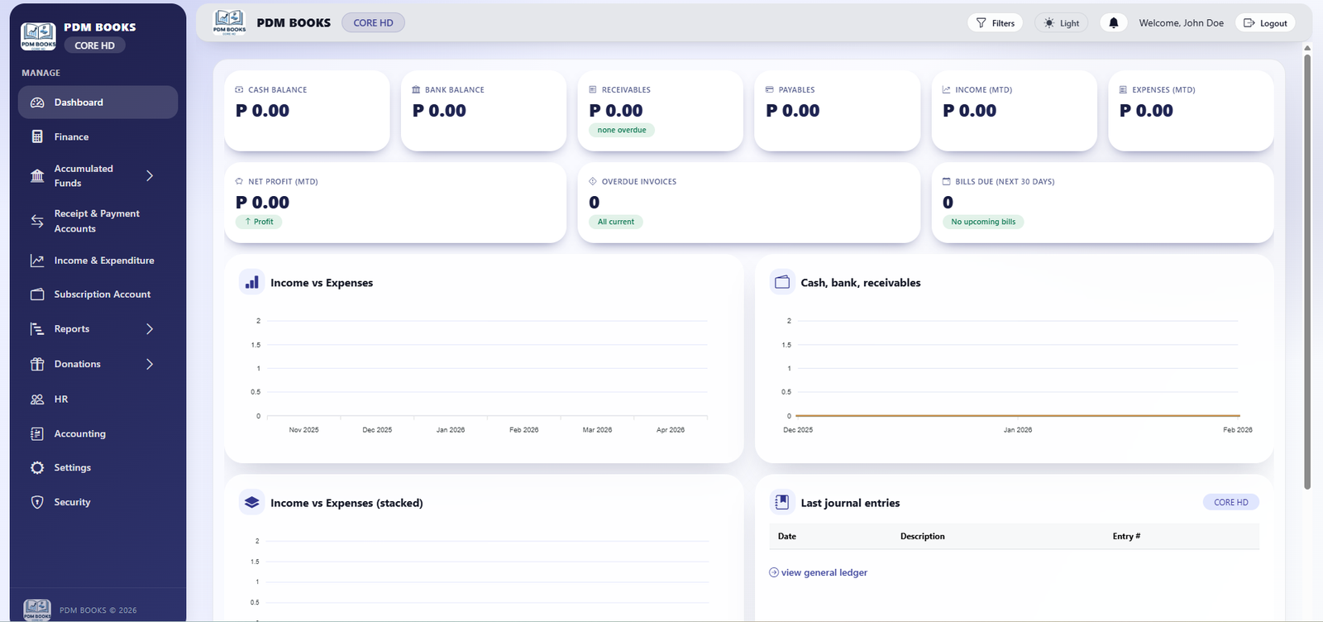Click the Donations gift icon
Viewport: 1323px width, 622px height.
37,364
